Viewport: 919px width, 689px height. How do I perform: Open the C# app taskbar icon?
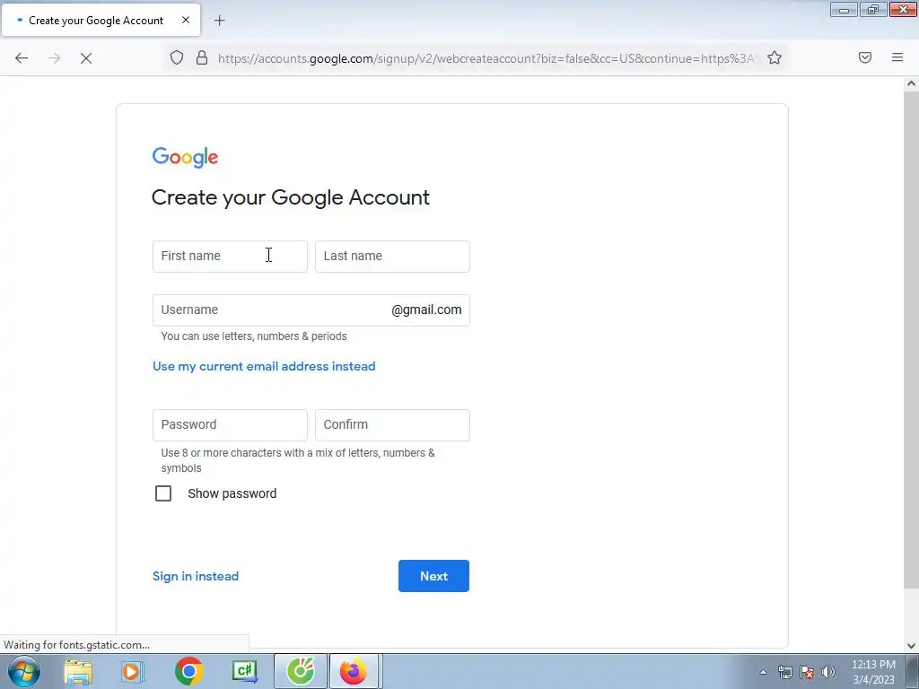[244, 671]
